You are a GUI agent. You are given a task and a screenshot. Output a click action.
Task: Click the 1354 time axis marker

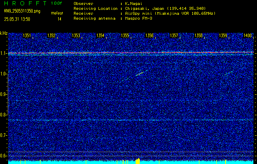click(101, 36)
